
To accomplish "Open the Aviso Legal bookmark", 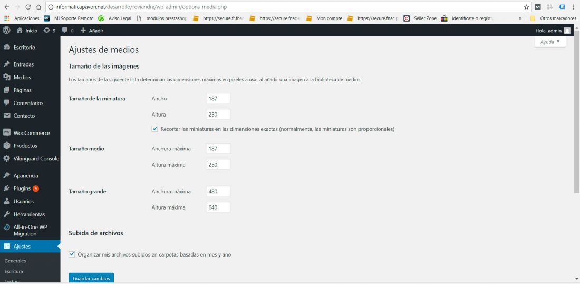I will click(114, 18).
